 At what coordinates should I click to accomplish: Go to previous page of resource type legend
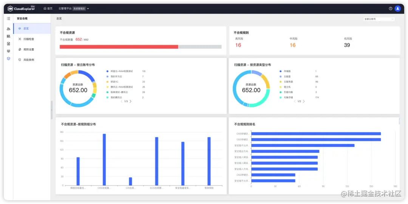[295, 101]
